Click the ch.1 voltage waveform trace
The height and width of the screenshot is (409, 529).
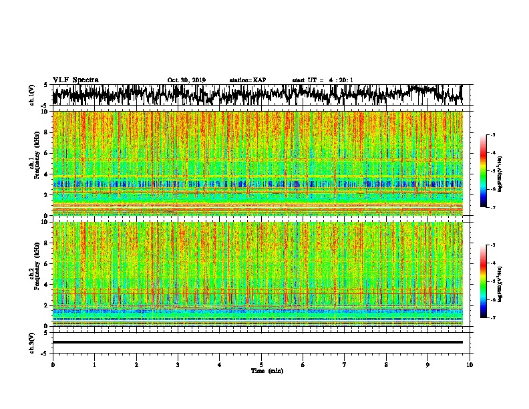point(257,95)
